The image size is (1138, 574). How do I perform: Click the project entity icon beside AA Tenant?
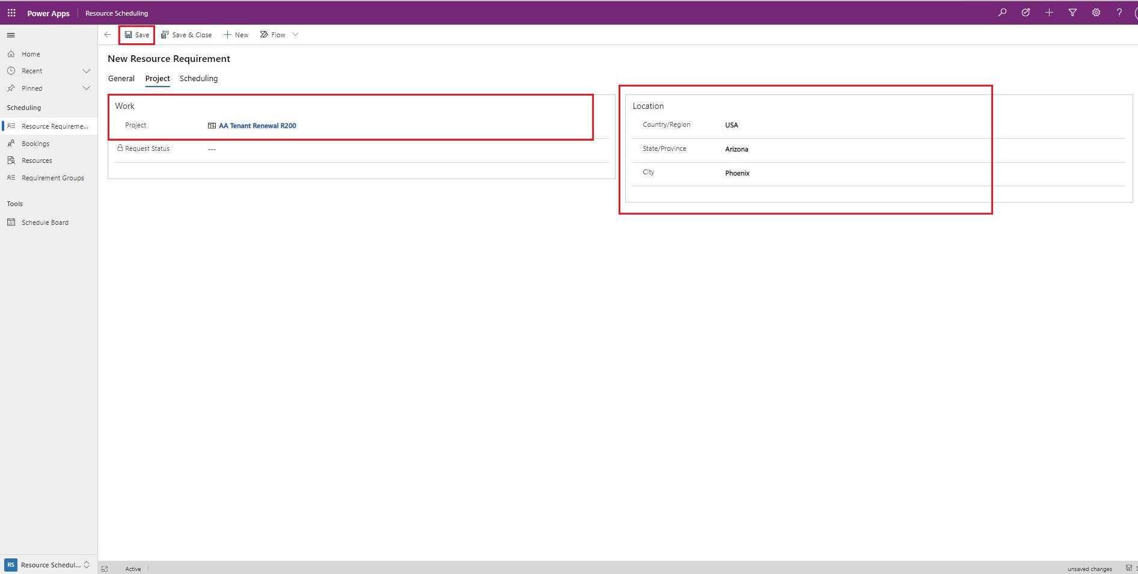212,126
